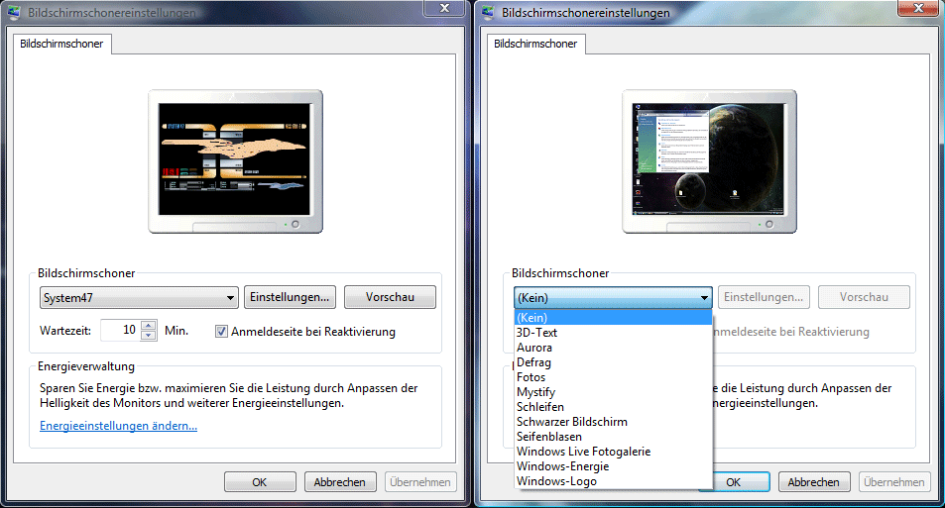This screenshot has width=945, height=508.
Task: Increase Wartezeit with the up stepper arrow
Action: click(149, 325)
